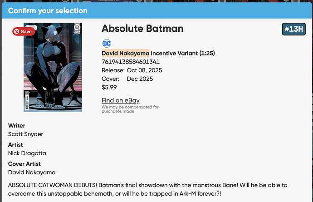Image resolution: width=313 pixels, height=202 pixels.
Task: Click the cover date Dec 2025
Action: tap(141, 79)
